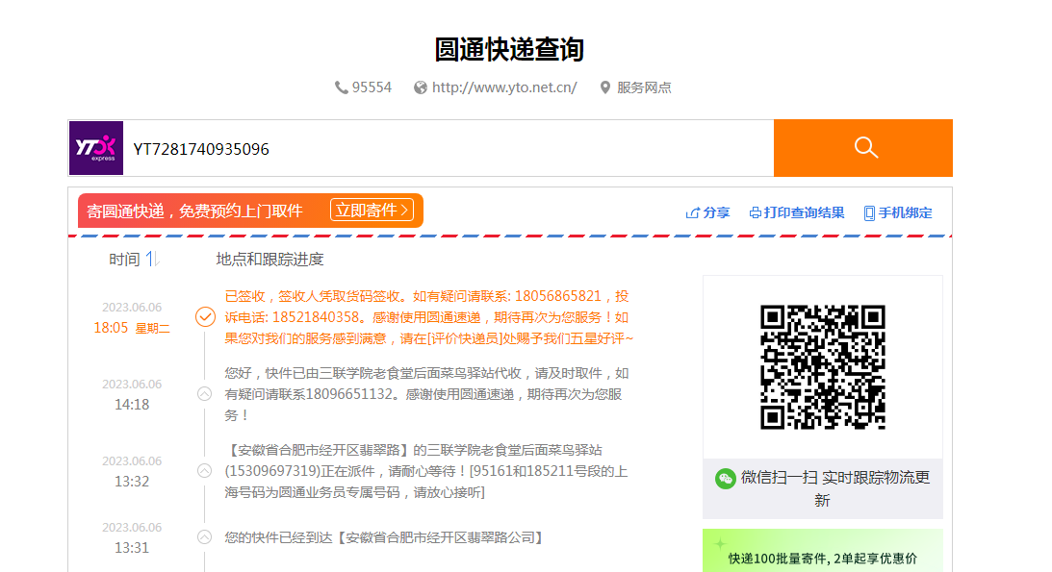
Task: Click the 分享 link text
Action: point(716,213)
